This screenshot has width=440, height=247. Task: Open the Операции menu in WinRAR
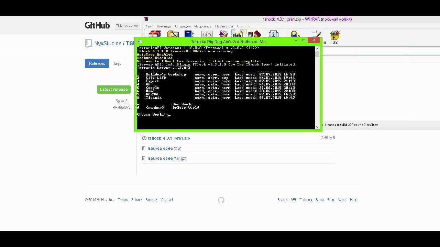click(x=183, y=26)
